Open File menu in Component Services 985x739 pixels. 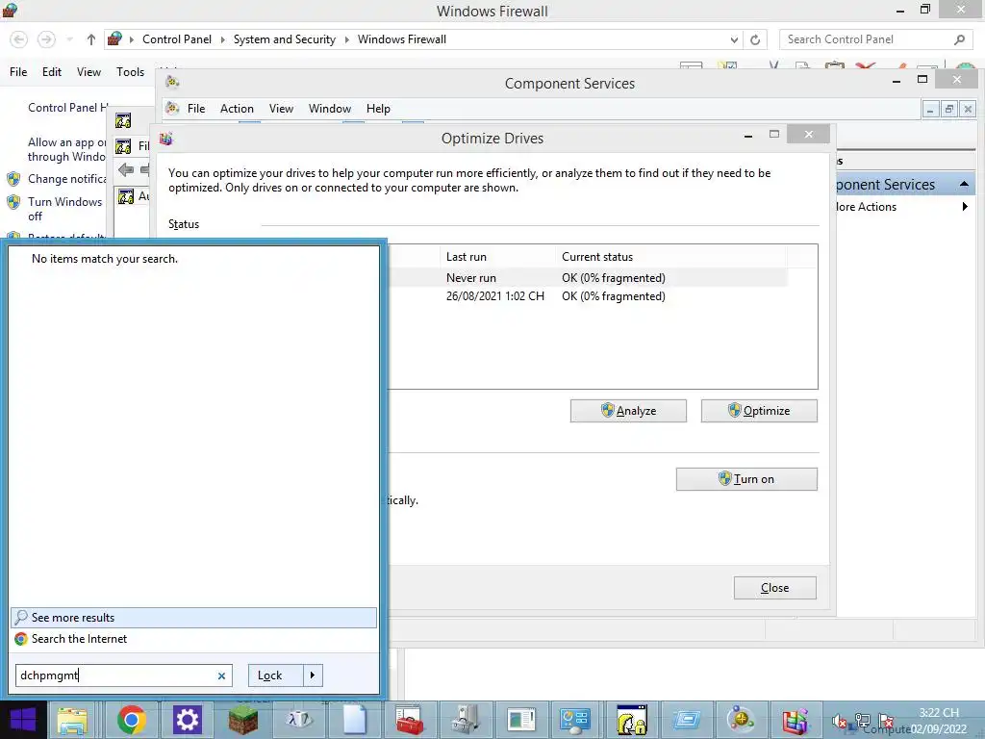(196, 109)
